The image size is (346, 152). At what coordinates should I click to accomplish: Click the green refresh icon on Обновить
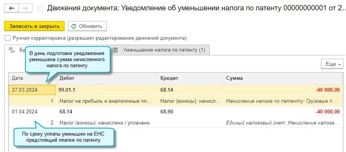pyautogui.click(x=74, y=26)
